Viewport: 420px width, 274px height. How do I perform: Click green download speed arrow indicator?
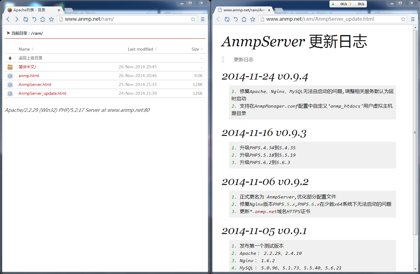[x=333, y=4]
